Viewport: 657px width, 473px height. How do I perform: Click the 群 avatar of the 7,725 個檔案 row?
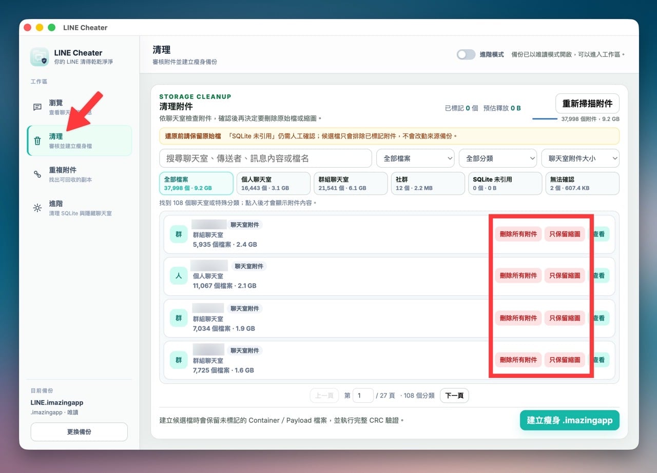(179, 360)
